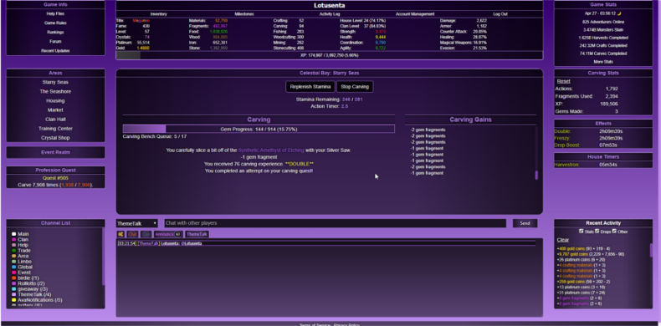661x326 pixels.
Task: Click the Lotusenta player name heading
Action: pyautogui.click(x=329, y=6)
